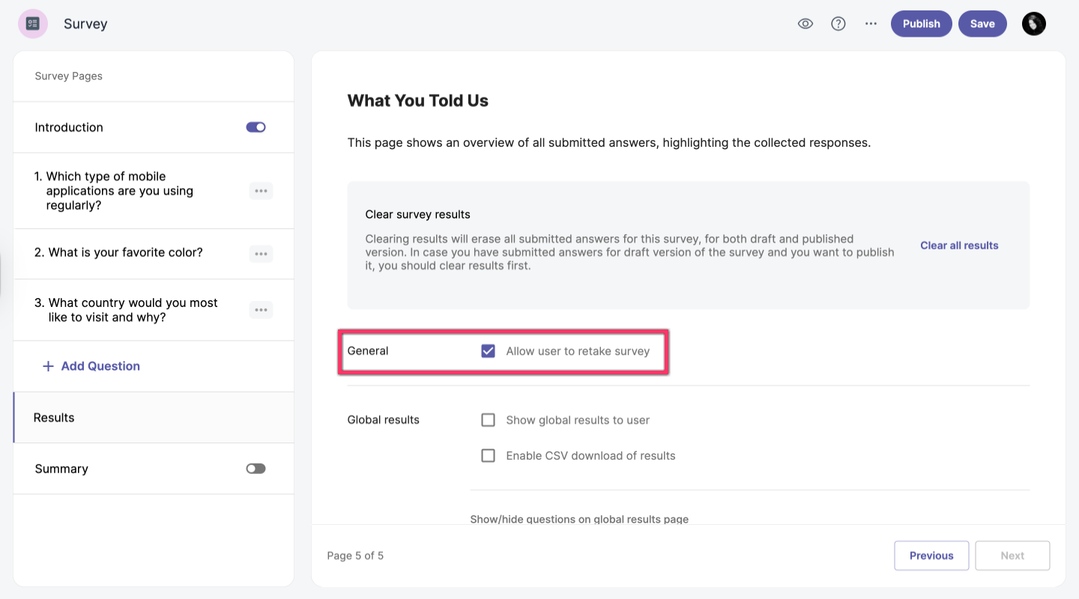Viewport: 1079px width, 599px height.
Task: Check Show global results to user
Action: [x=489, y=420]
